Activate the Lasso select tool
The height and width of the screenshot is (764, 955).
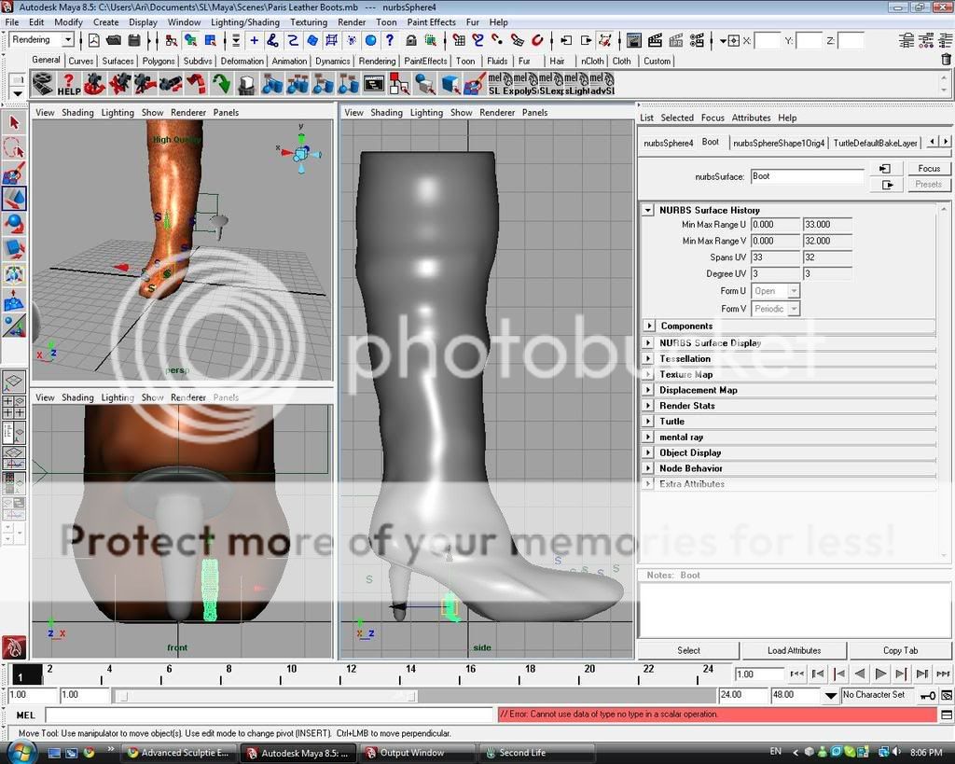pyautogui.click(x=14, y=147)
